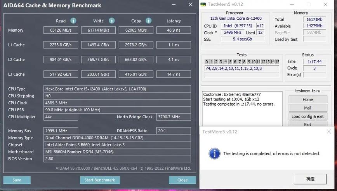337x191 pixels.
Task: Click the TestMem5 Available memory value 14279Mb
Action: click(x=314, y=26)
